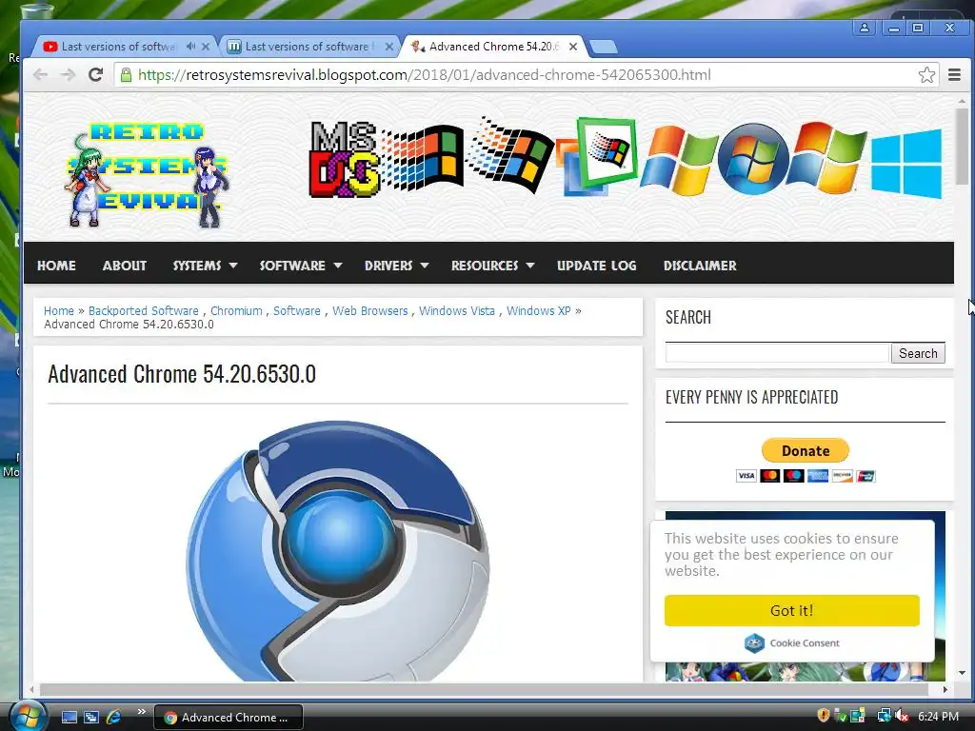This screenshot has height=731, width=975.
Task: Follow the Web Browsers breadcrumb link
Action: pos(370,311)
